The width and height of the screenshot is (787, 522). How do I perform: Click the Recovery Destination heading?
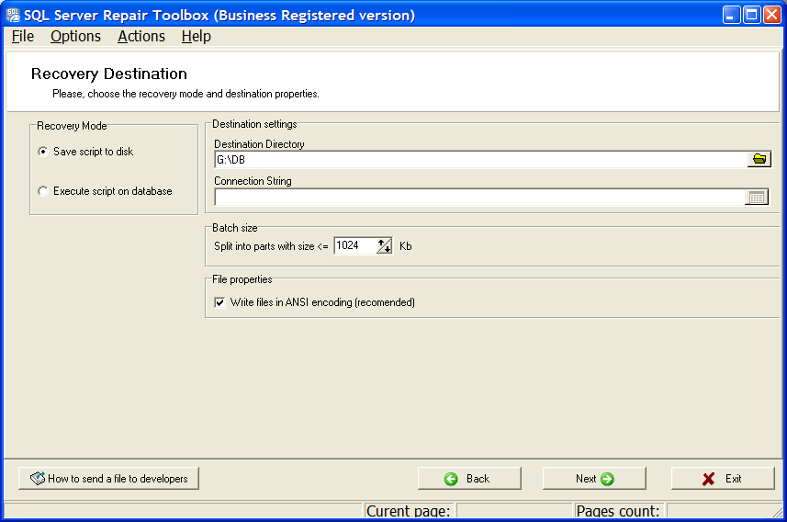pos(109,74)
